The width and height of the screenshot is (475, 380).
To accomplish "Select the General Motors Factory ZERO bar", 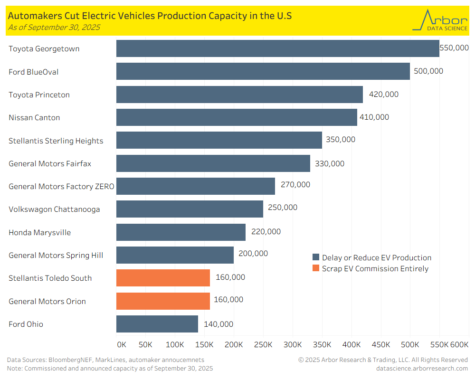I will coord(195,186).
